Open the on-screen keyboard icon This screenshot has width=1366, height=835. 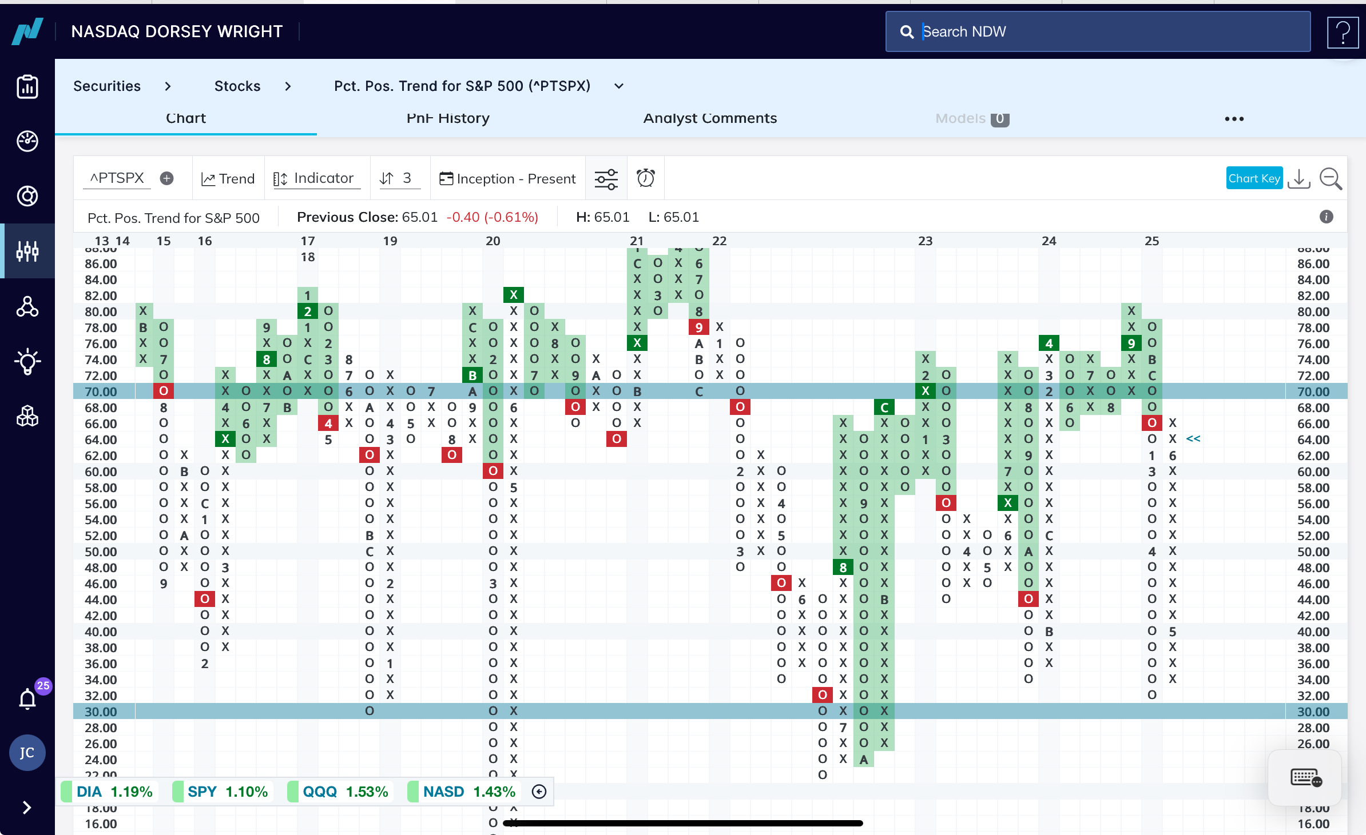click(x=1305, y=777)
